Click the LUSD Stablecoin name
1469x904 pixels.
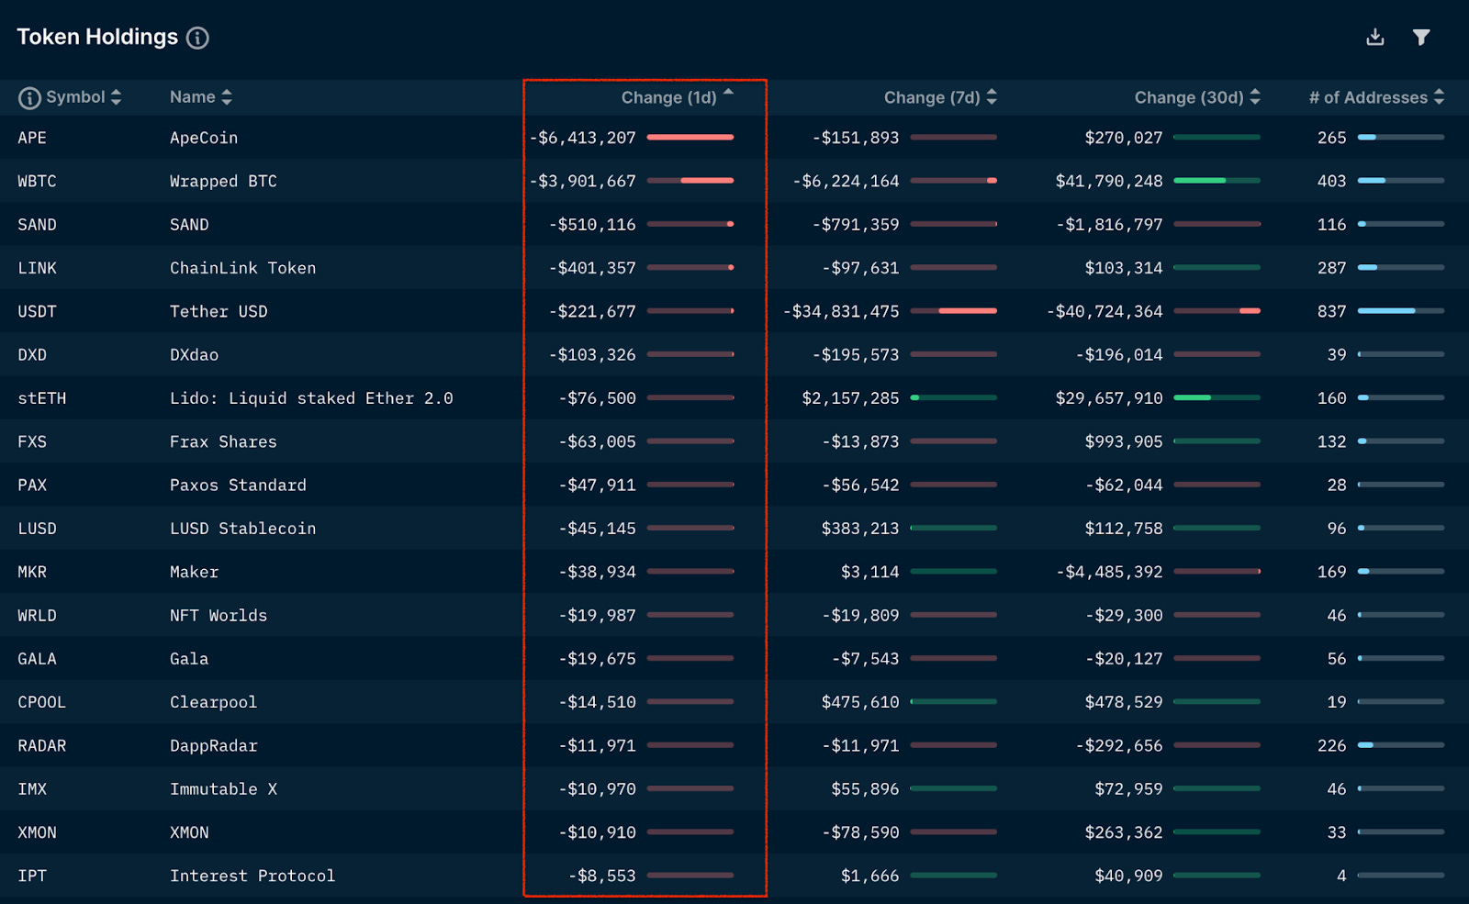(x=242, y=529)
